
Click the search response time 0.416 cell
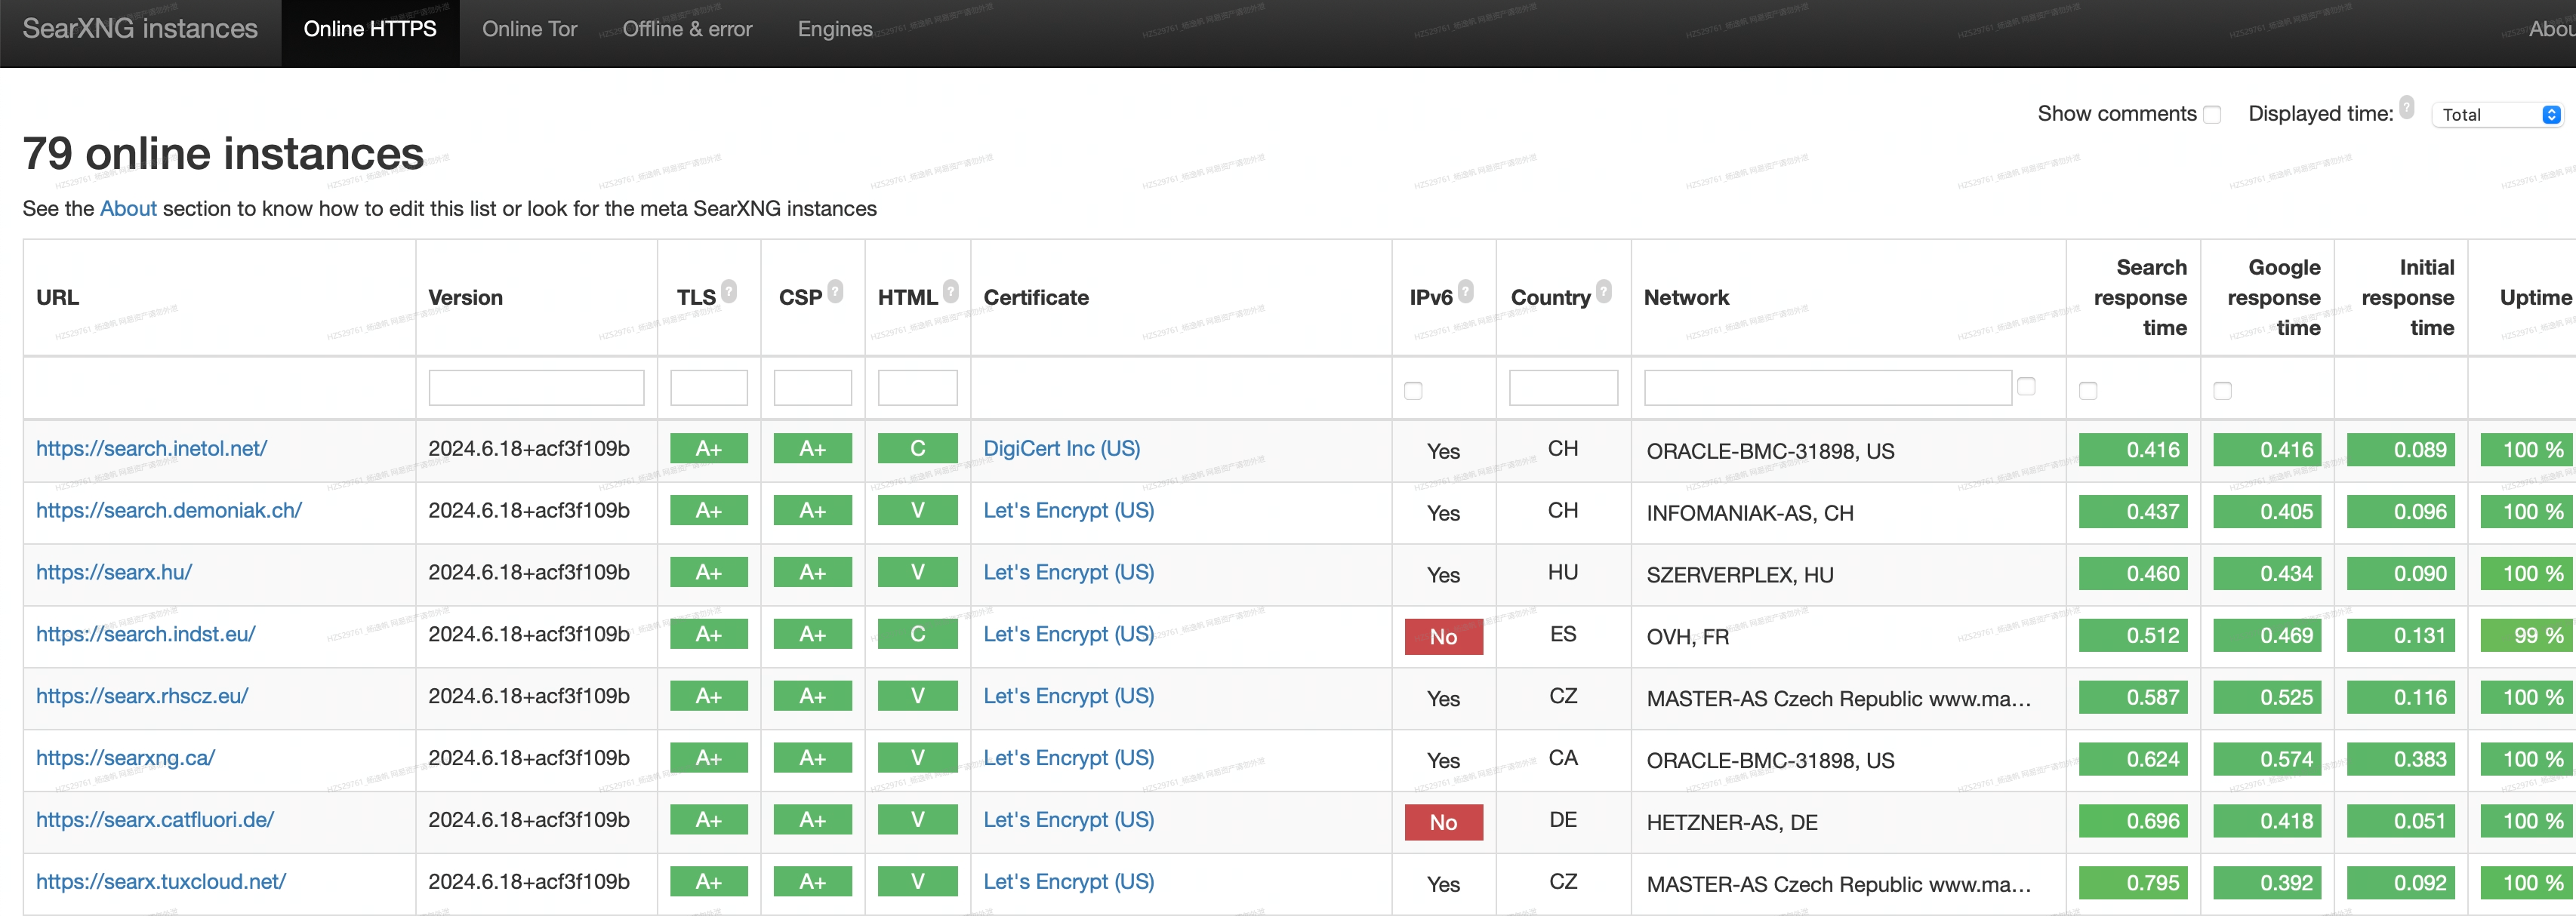pos(2133,450)
